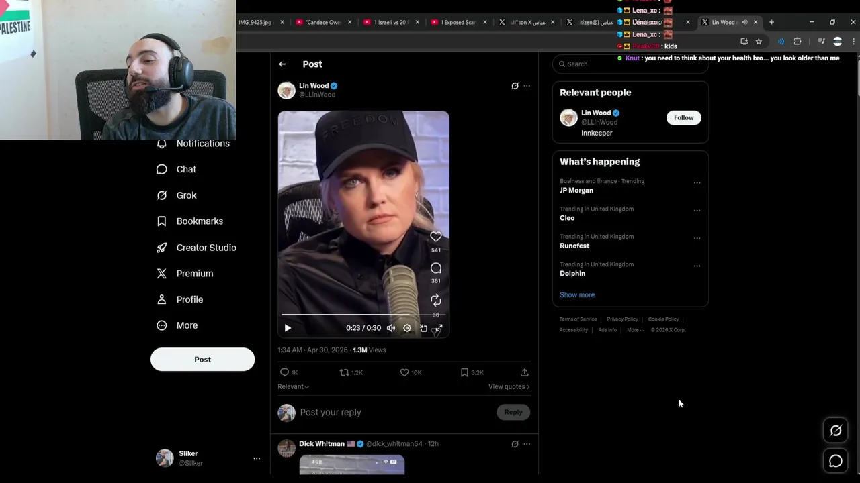The image size is (860, 483).
Task: Open the Runefest trend
Action: [x=574, y=246]
